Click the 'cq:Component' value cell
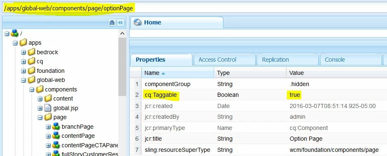The height and width of the screenshot is (156, 387). (309, 128)
